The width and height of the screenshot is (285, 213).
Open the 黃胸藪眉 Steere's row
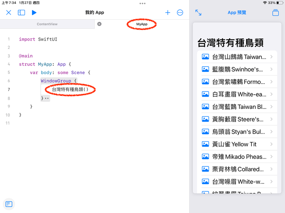pyautogui.click(x=237, y=120)
